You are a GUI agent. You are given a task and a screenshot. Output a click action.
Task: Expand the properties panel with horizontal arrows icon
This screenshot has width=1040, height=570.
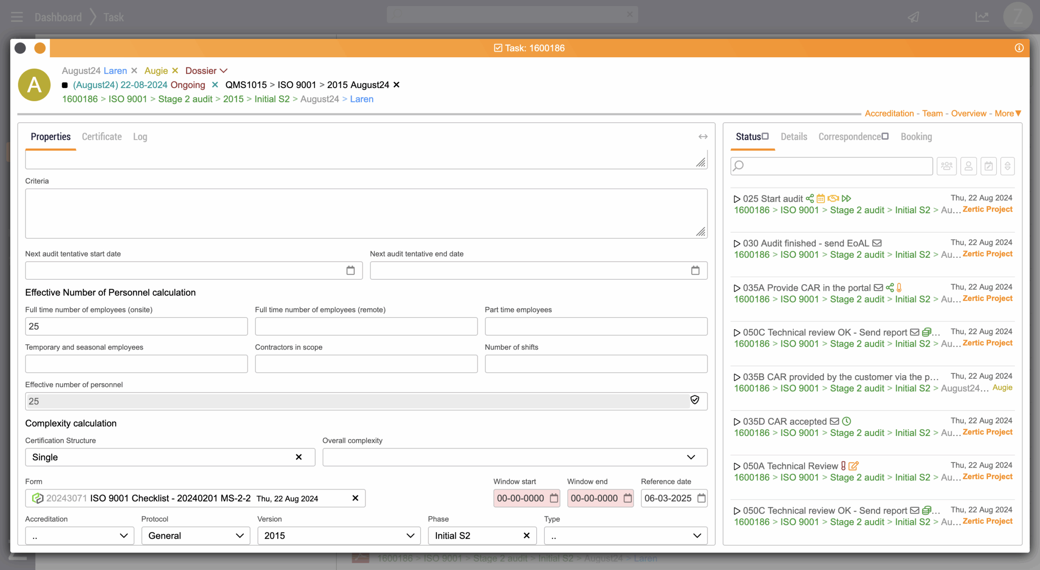703,137
